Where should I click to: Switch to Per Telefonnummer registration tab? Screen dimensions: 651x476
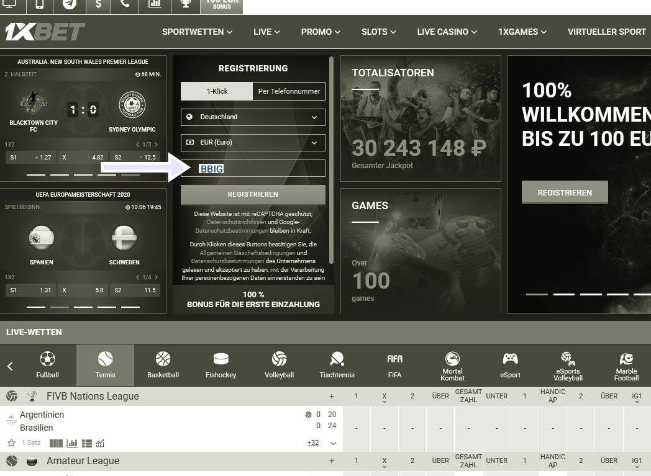[289, 91]
